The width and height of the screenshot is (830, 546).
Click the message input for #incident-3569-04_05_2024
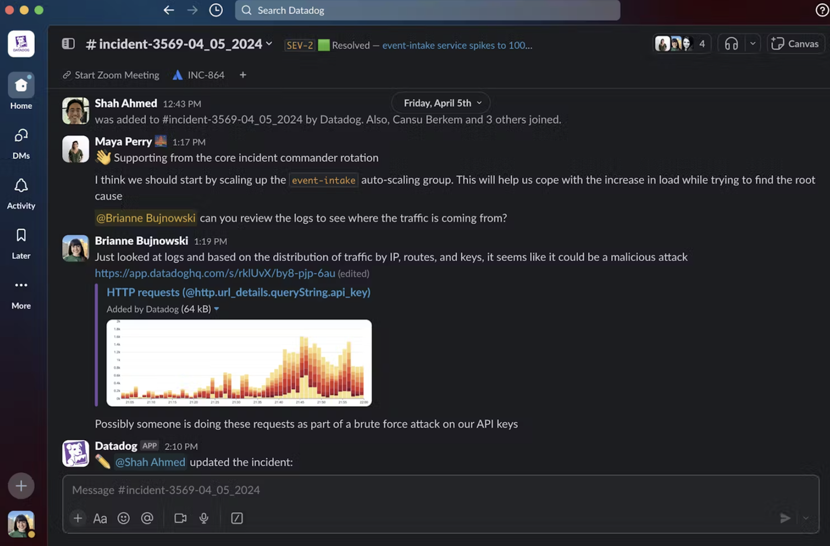pos(440,490)
